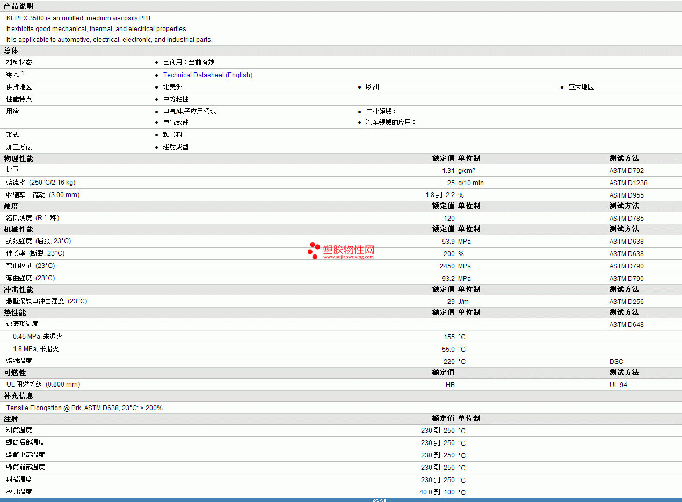The image size is (682, 502).
Task: Click the 1.8 到 2.2 shrinkage value
Action: [440, 195]
